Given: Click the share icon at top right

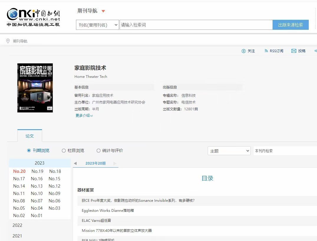Looking at the screenshot, I should click(x=316, y=51).
